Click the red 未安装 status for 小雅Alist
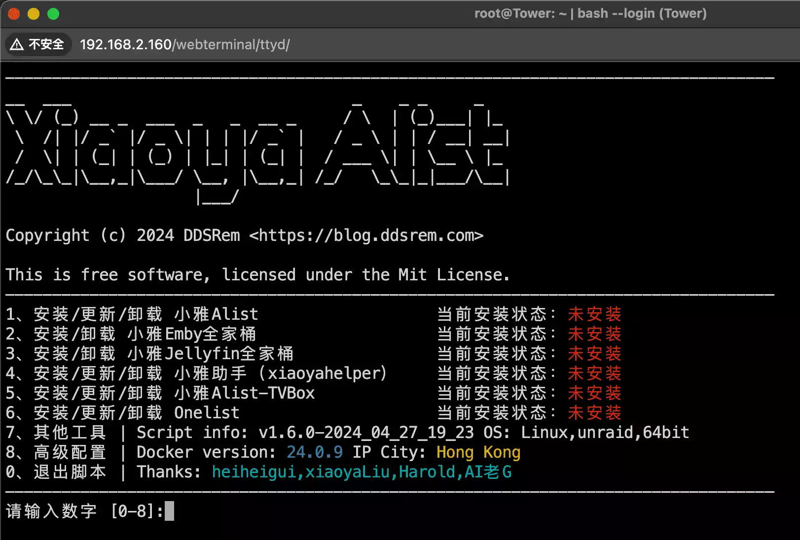The width and height of the screenshot is (800, 540). [x=594, y=314]
